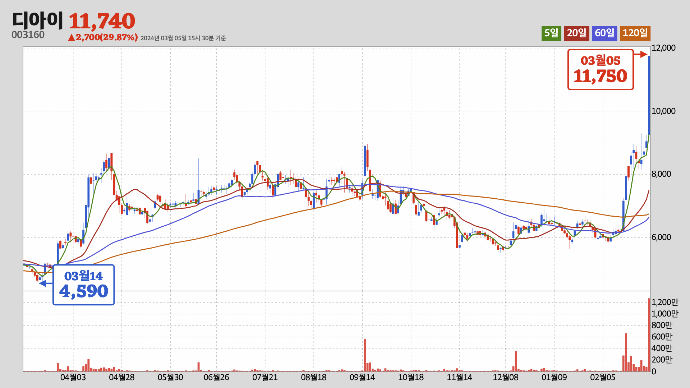
Task: Click the 08월18 date axis label
Action: pyautogui.click(x=314, y=377)
